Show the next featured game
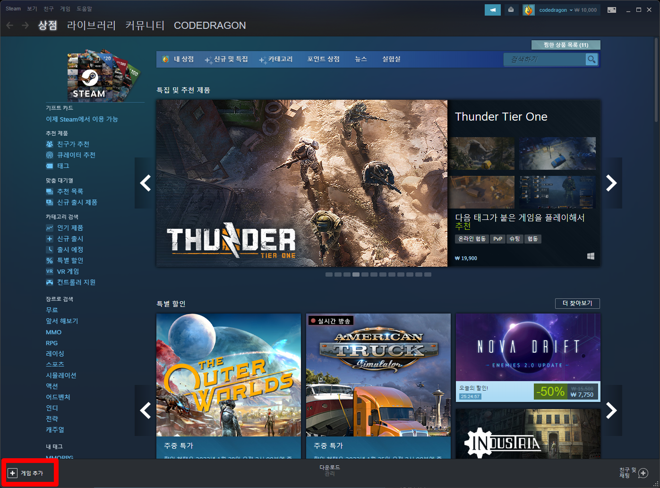This screenshot has width=660, height=488. 611,183
